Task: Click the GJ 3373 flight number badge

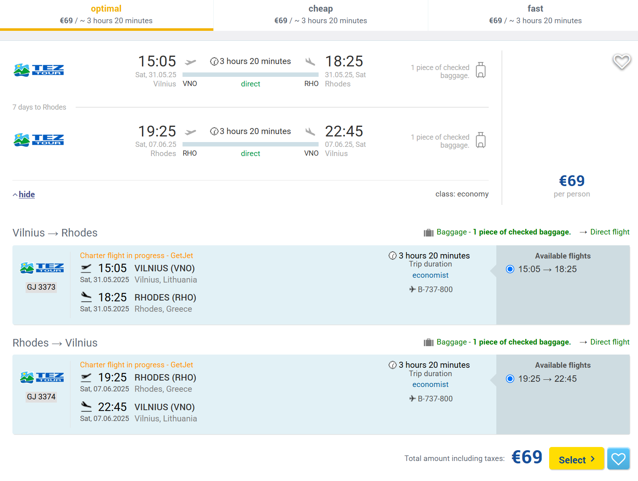Action: tap(41, 287)
